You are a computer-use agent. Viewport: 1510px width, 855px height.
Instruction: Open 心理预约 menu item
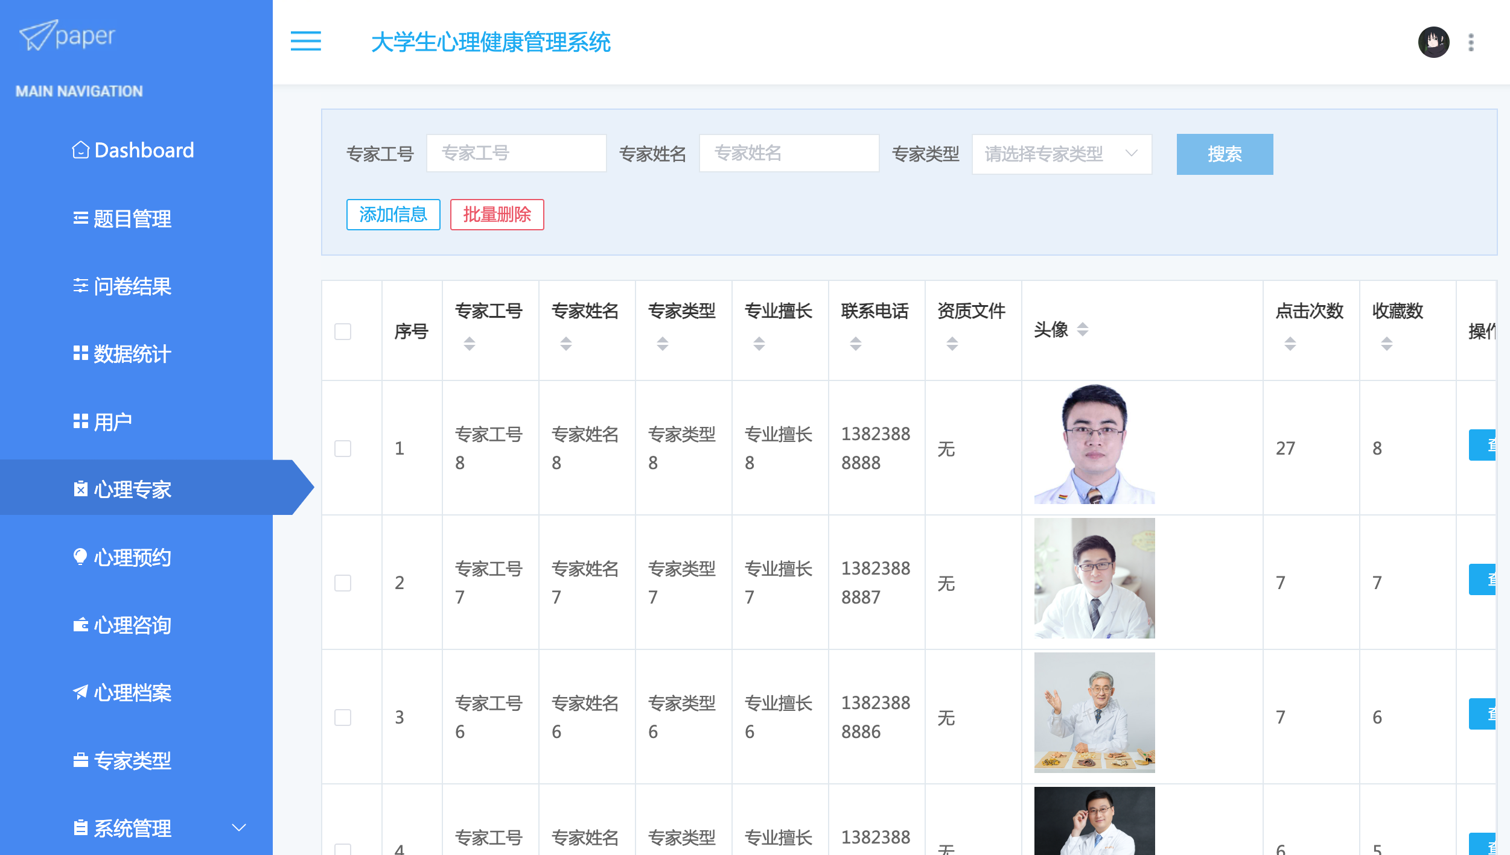132,557
